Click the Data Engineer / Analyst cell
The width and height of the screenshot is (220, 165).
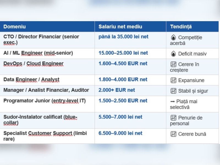click(x=31, y=79)
